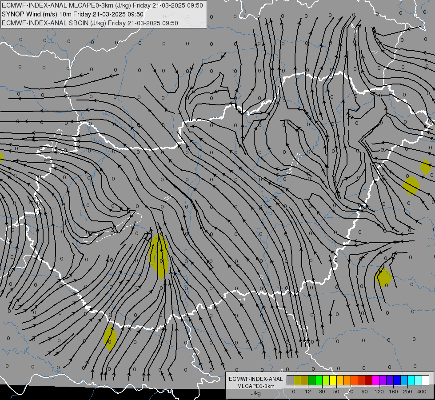Click the SYNOP Wind 10m title line

(x=73, y=14)
